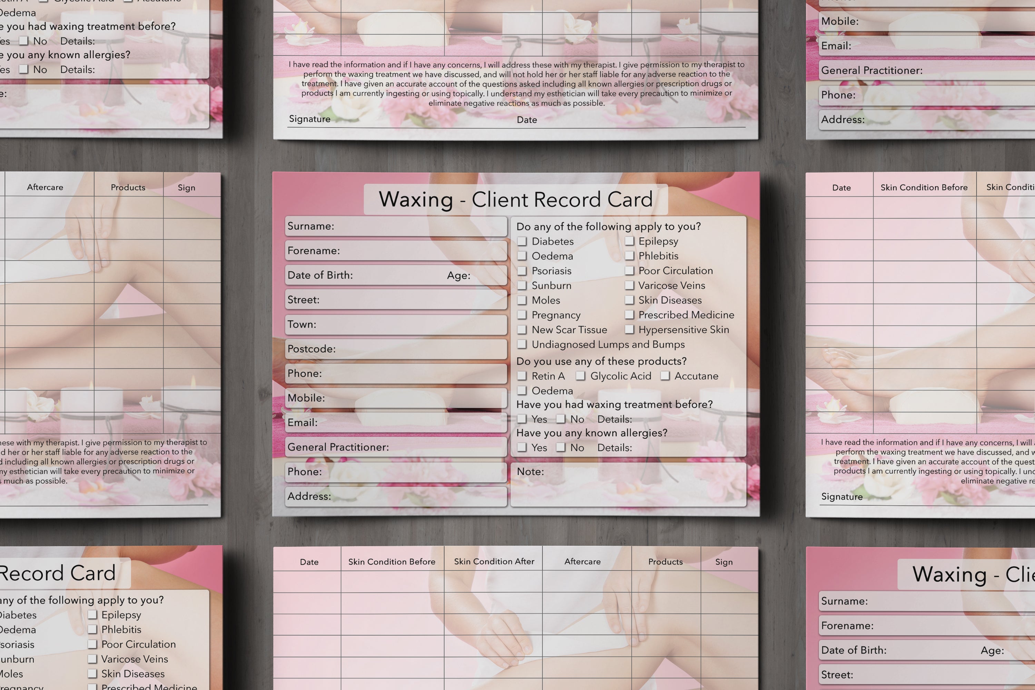Viewport: 1035px width, 690px height.
Task: Click 'Products' header on bottom center card
Action: (666, 562)
